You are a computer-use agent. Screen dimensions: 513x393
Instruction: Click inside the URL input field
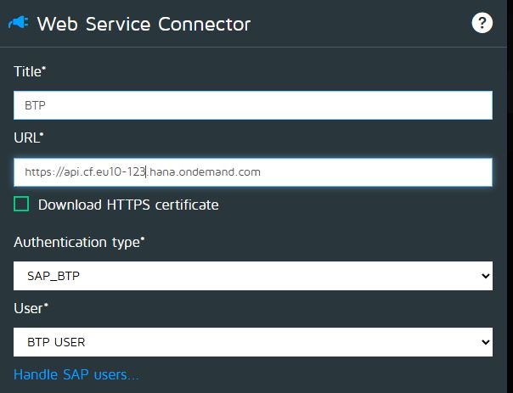tap(374, 172)
